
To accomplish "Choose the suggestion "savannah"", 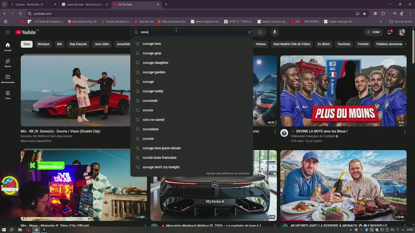I will 192,101.
